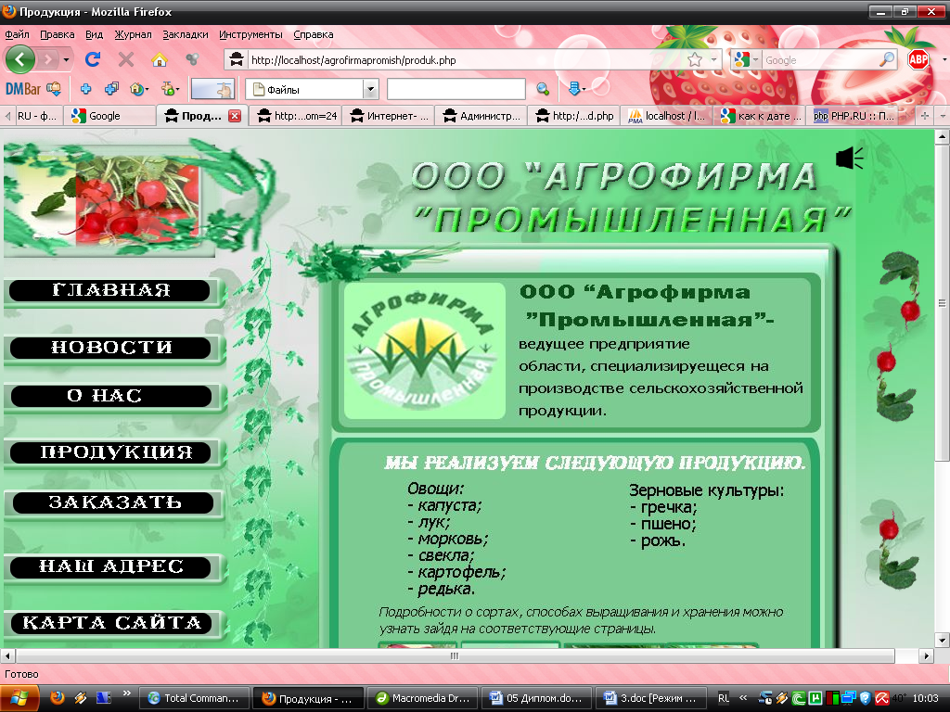Switch to the Google tab
Screen dimensions: 950x712
point(110,116)
